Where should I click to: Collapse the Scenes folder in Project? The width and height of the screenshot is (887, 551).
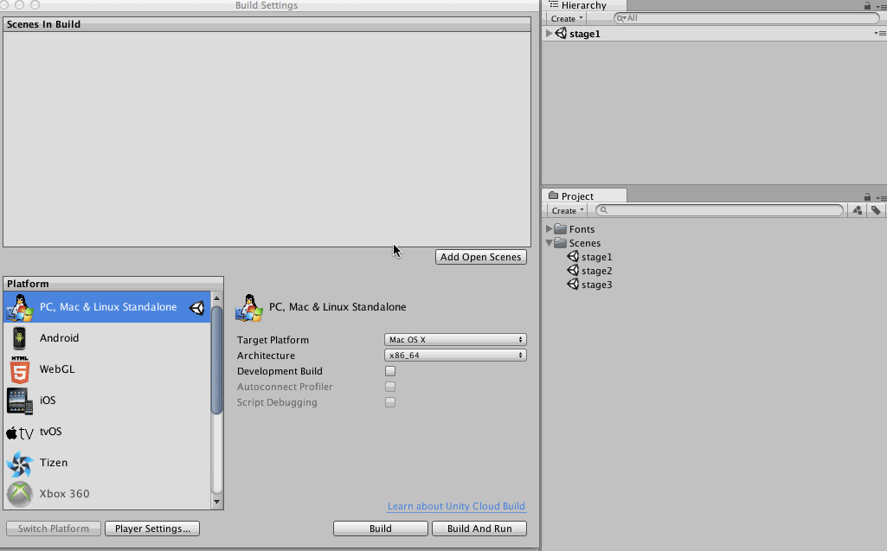click(549, 242)
